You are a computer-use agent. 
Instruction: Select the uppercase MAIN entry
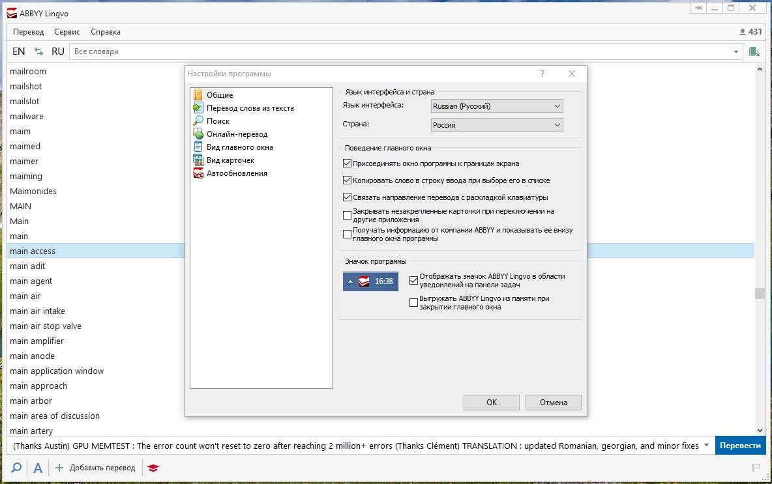21,206
